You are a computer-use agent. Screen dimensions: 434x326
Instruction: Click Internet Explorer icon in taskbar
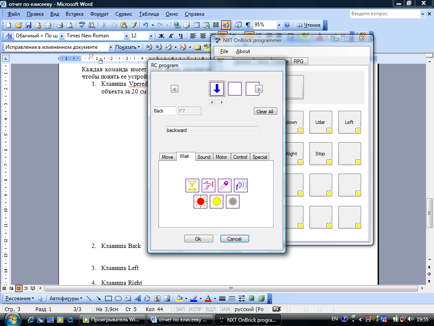coord(31,320)
